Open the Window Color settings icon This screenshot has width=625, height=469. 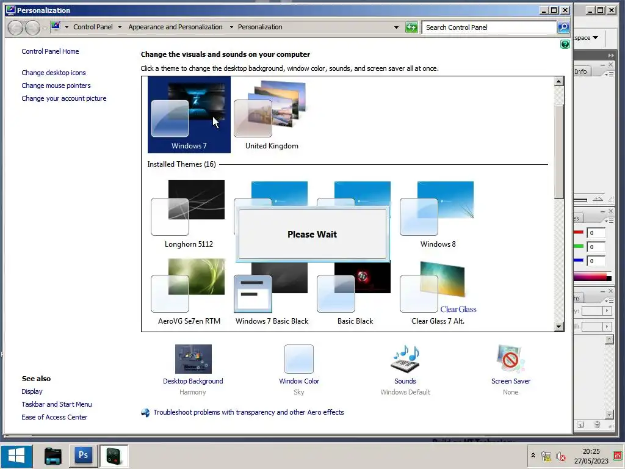click(299, 359)
